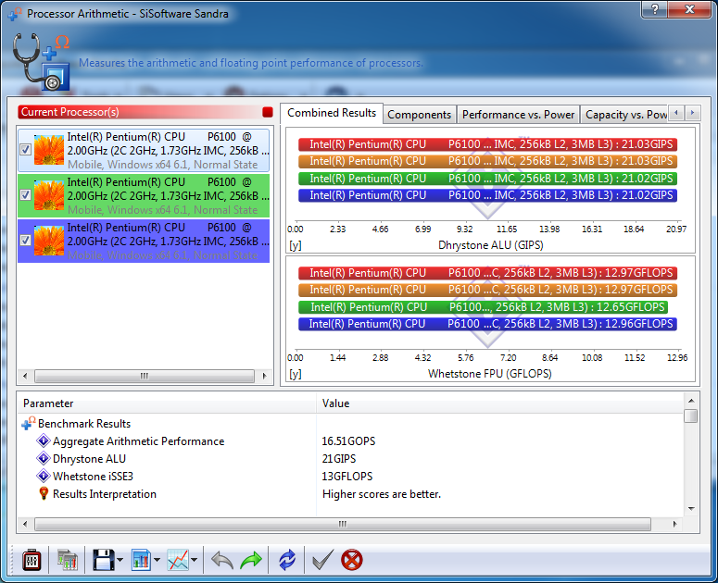Switch to the Components tab
The image size is (718, 583).
[419, 115]
